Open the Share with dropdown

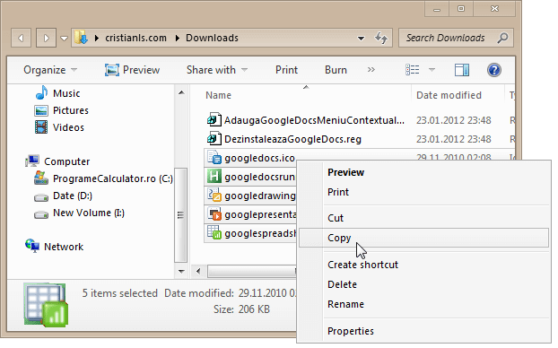tap(217, 70)
